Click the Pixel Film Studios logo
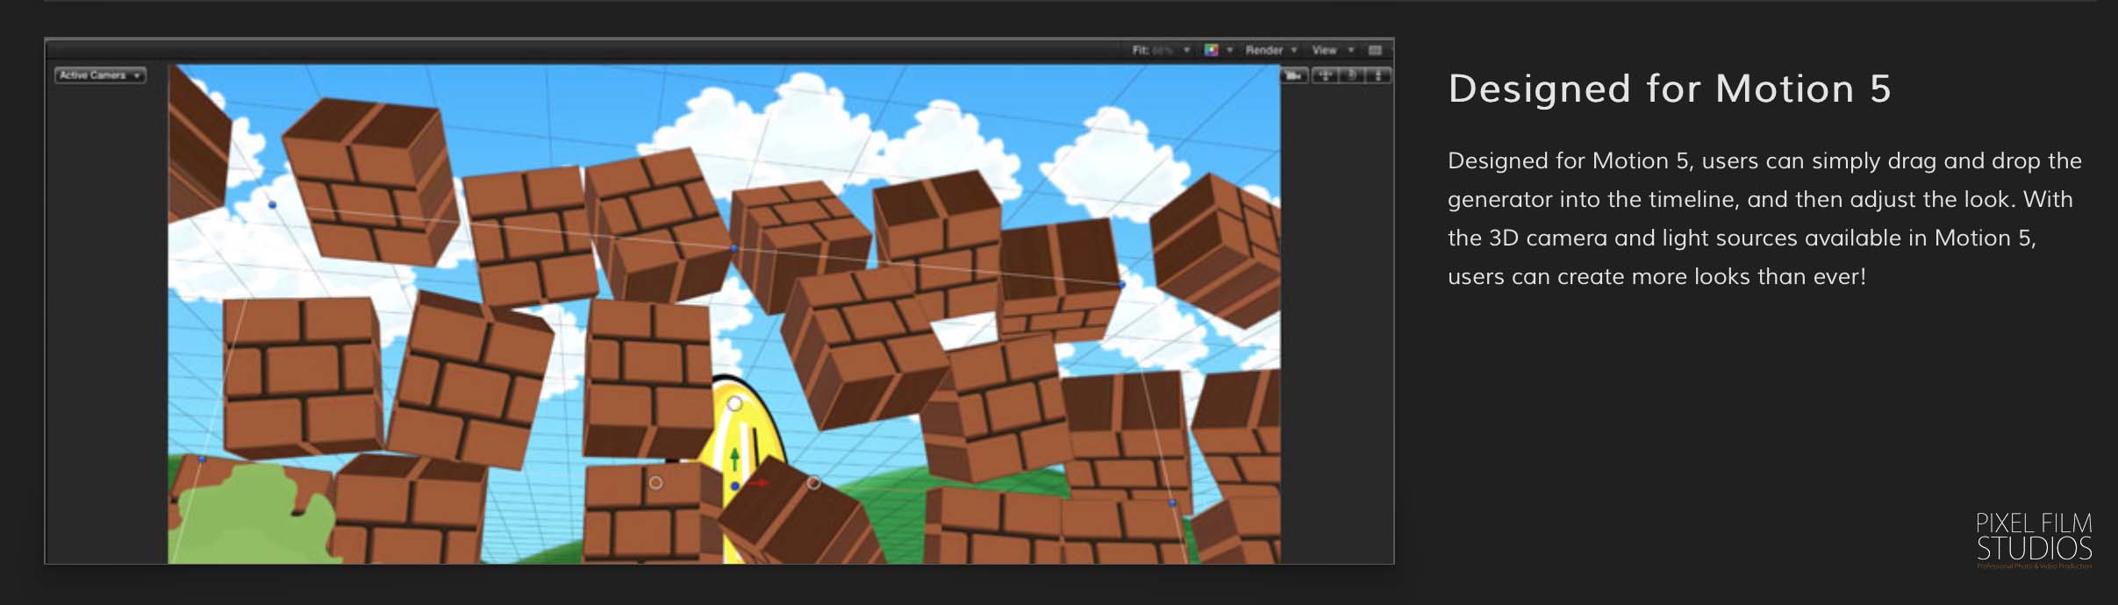Image resolution: width=2118 pixels, height=605 pixels. pos(2034,539)
